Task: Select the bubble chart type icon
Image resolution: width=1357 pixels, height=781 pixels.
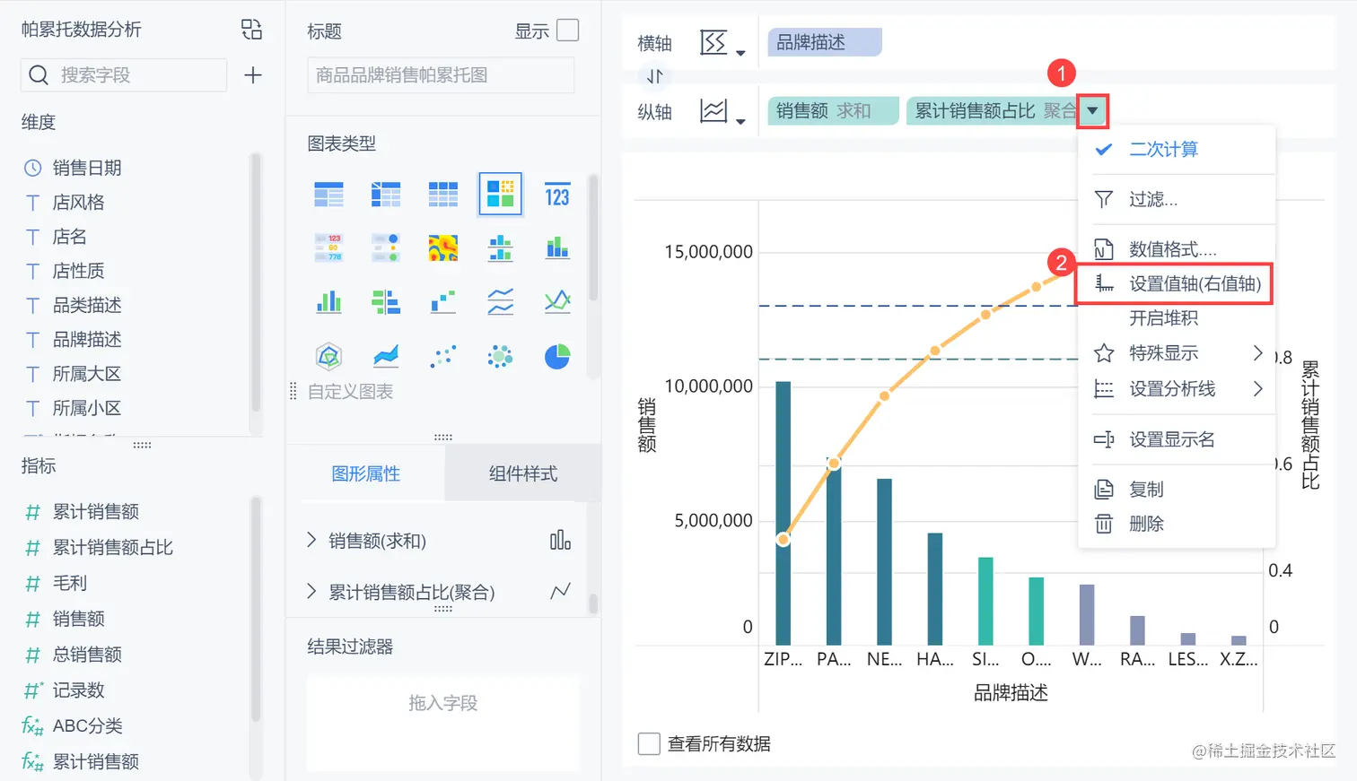Action: [500, 356]
